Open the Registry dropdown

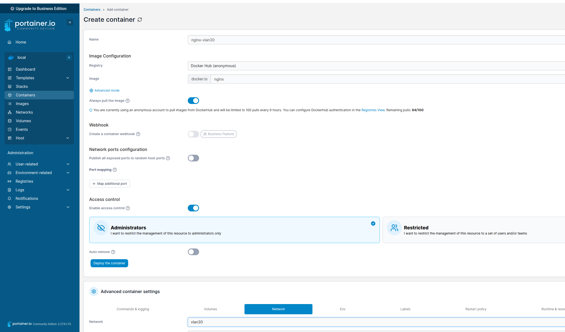376,66
